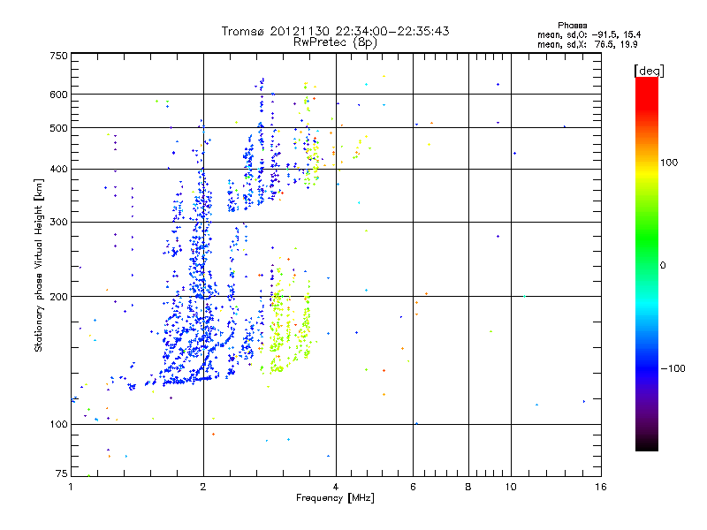Click the x-axis '6' MHz tick label
This screenshot has height=530, width=707.
(413, 487)
